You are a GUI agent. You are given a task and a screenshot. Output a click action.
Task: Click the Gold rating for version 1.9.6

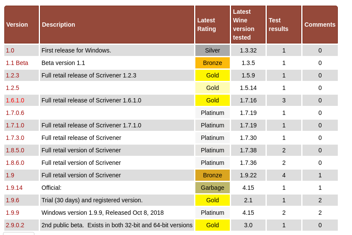point(213,200)
